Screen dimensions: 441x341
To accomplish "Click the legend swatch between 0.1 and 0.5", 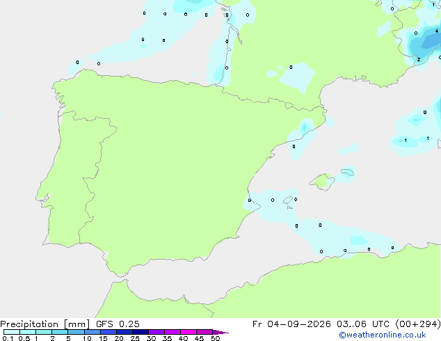I will (12, 332).
